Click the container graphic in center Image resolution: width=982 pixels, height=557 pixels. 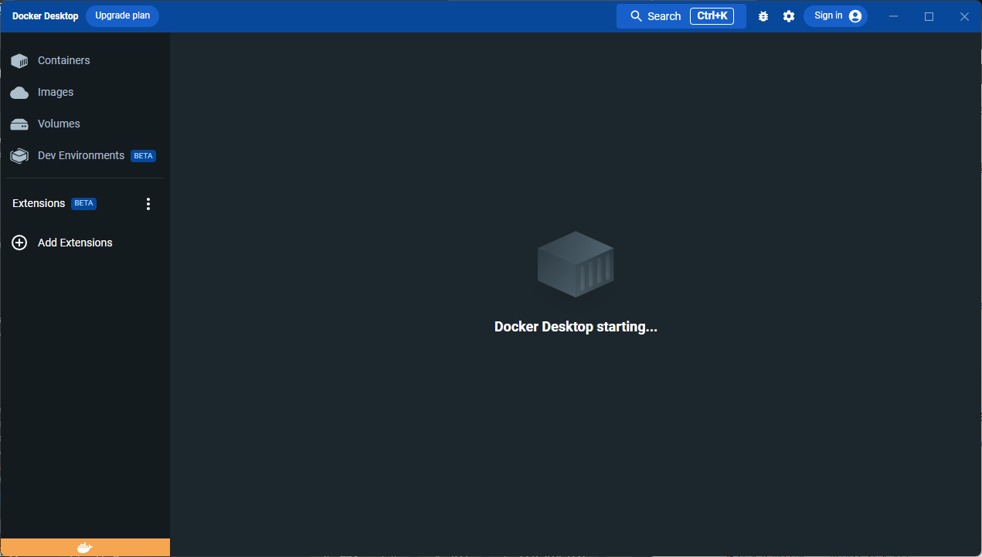pos(576,264)
